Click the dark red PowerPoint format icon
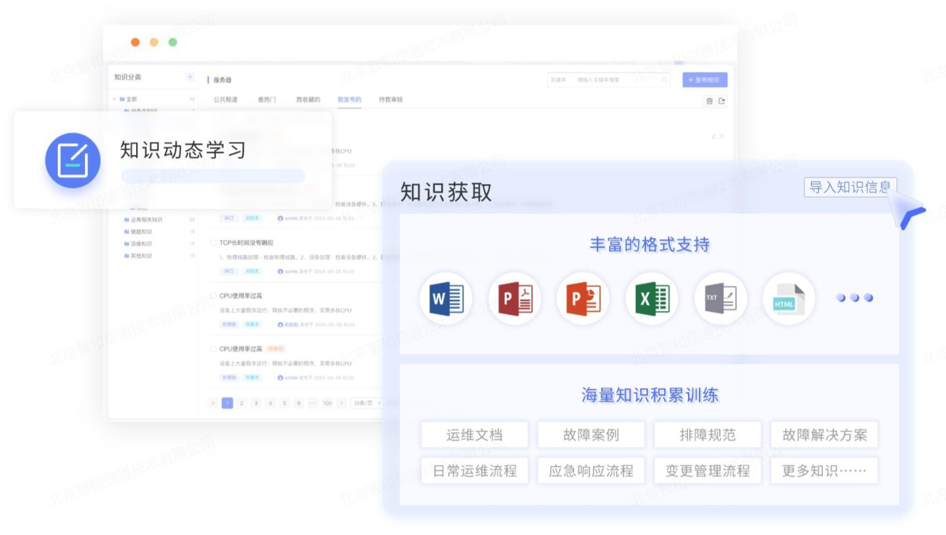This screenshot has height=535, width=946. point(515,299)
